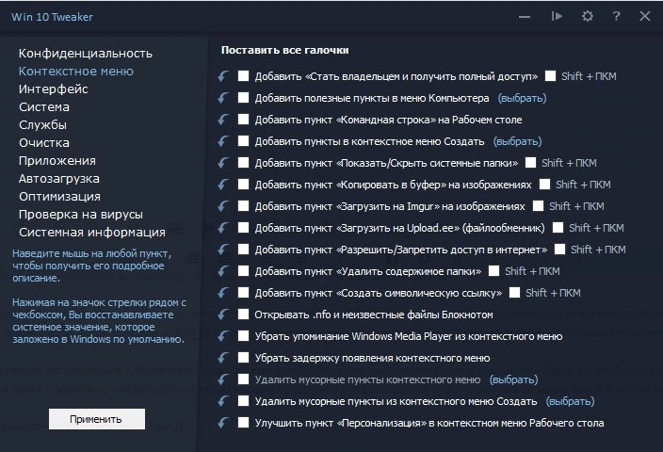The width and height of the screenshot is (663, 452).
Task: Check «Разрешить/Запретить доступ в интернет»
Action: point(243,249)
